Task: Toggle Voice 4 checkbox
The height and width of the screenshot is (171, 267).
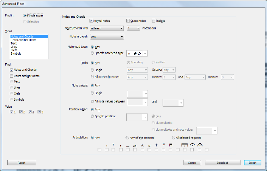Action: coord(39,111)
